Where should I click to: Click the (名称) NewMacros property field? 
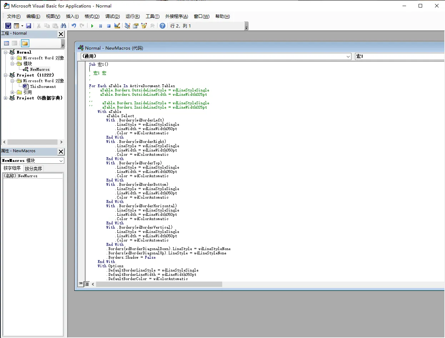pyautogui.click(x=33, y=176)
